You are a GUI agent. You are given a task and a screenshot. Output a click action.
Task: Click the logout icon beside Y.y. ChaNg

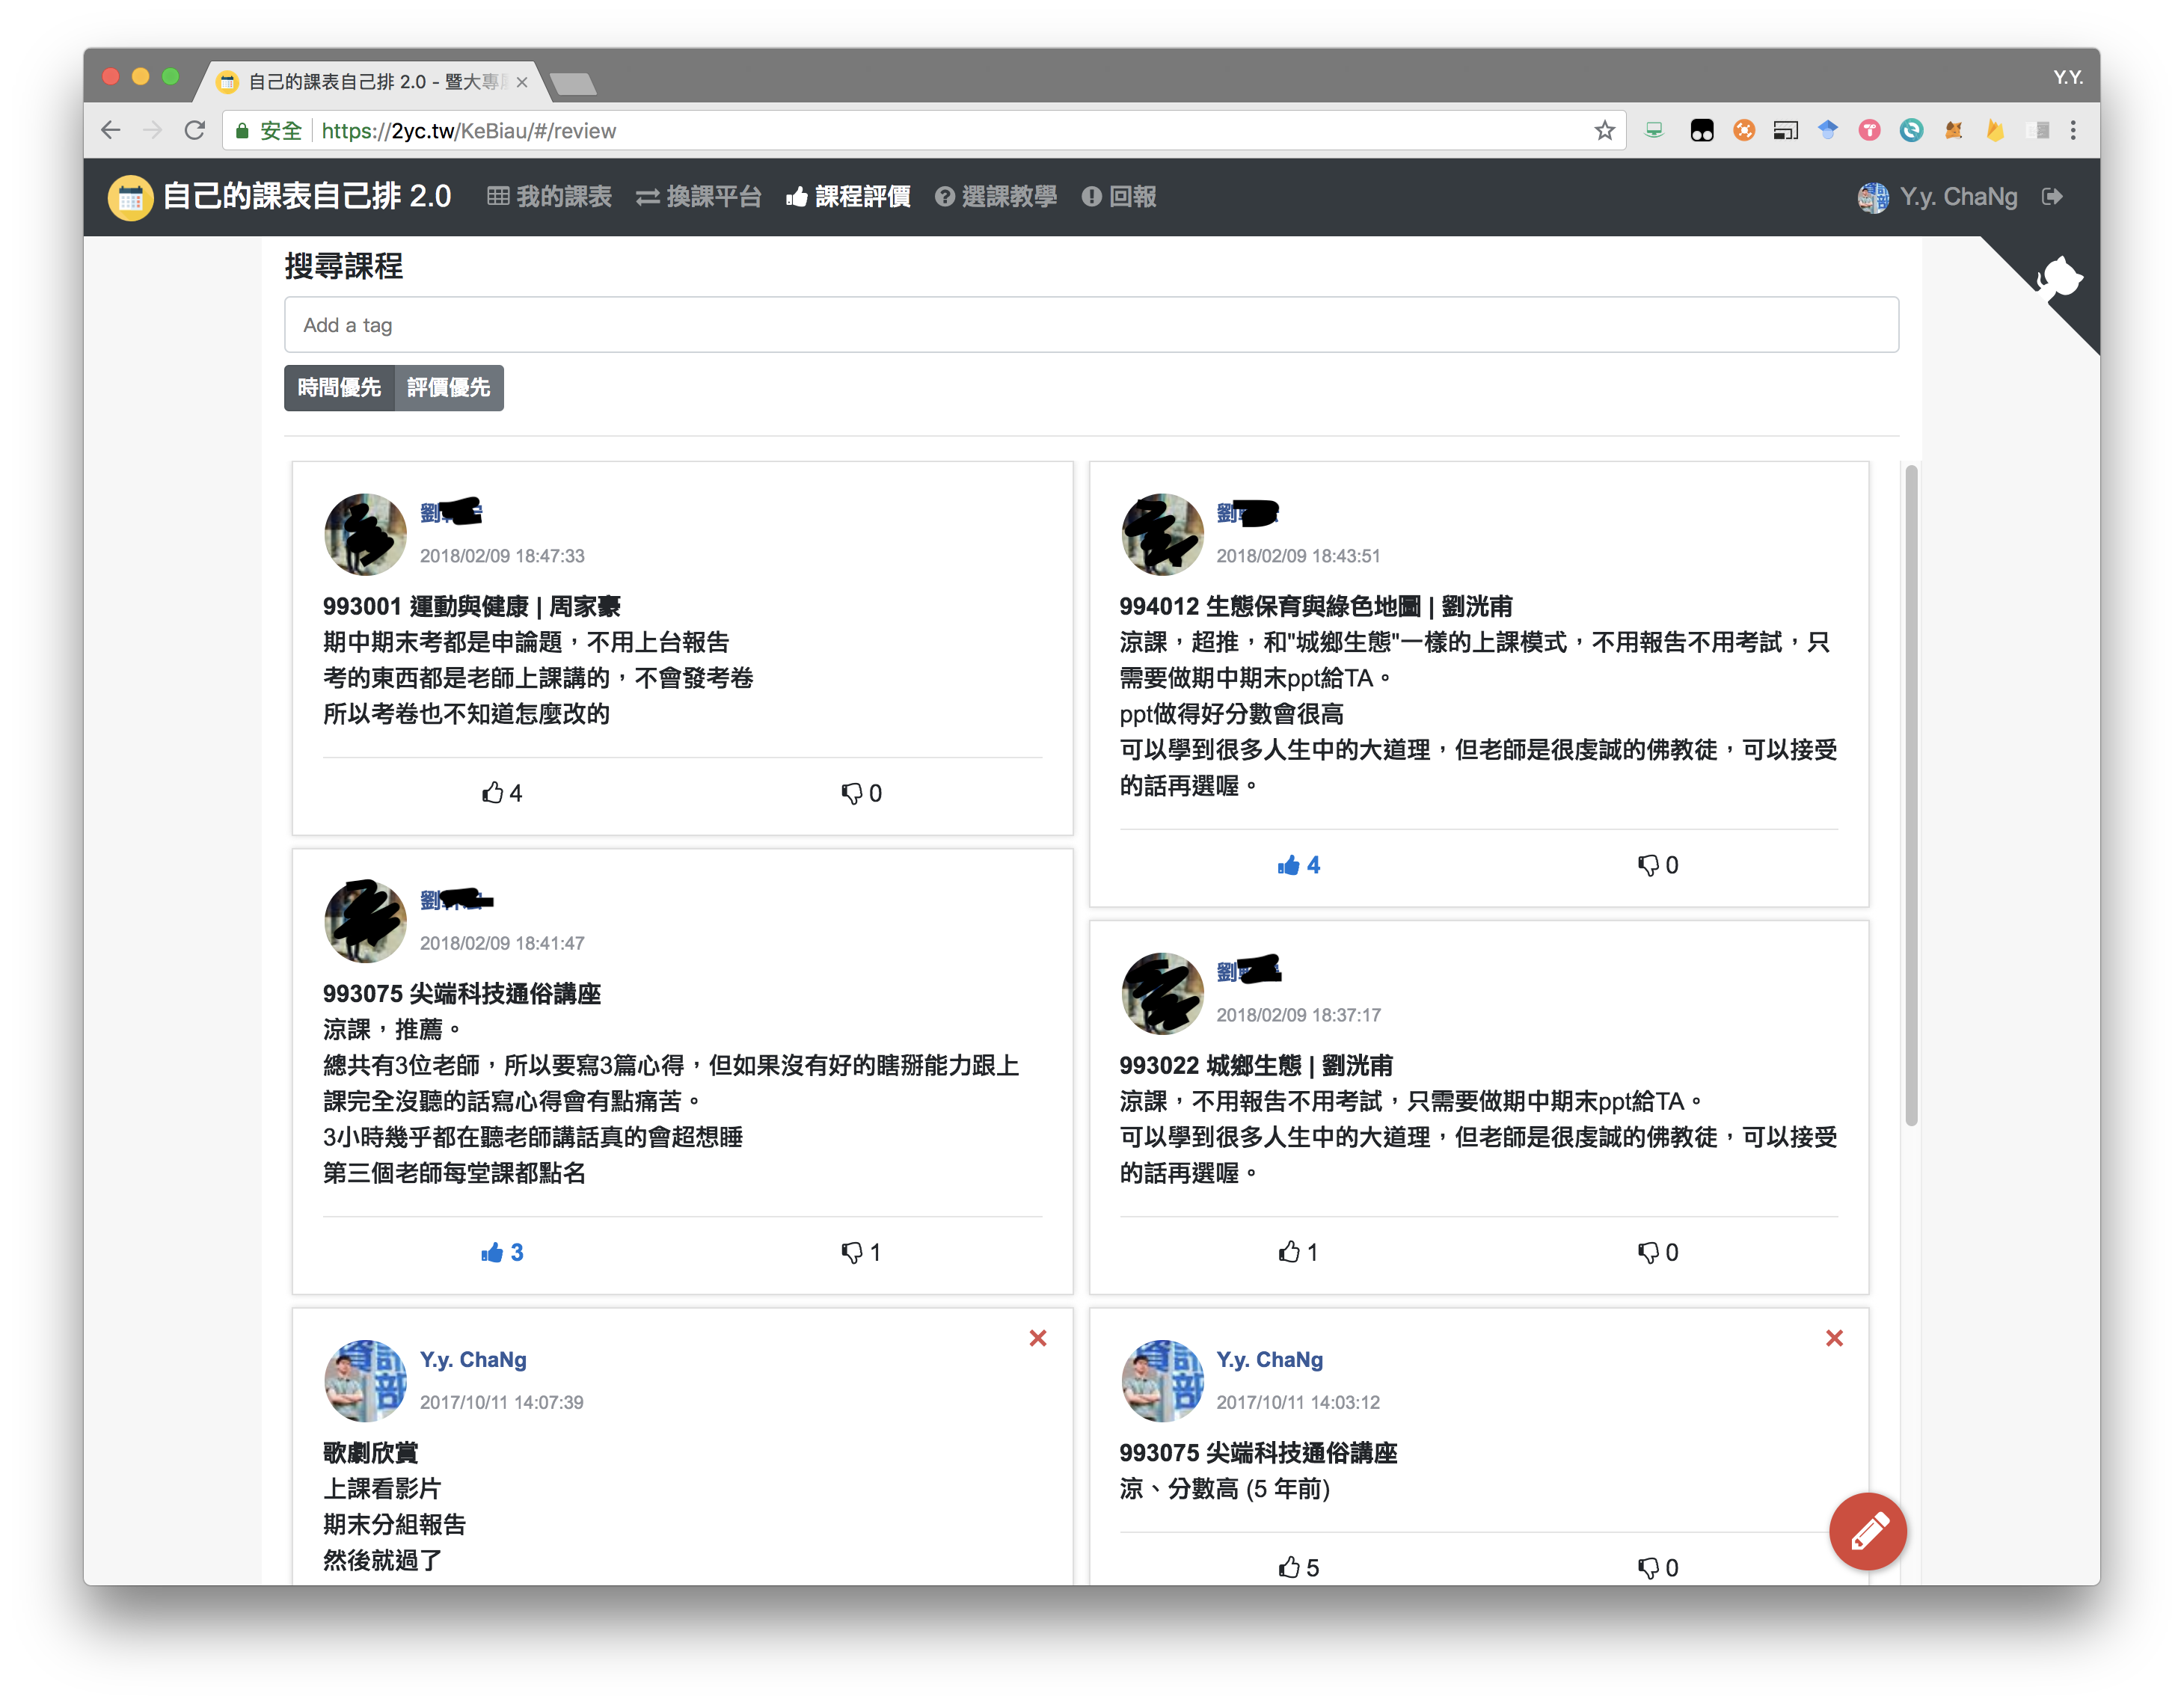[2052, 197]
